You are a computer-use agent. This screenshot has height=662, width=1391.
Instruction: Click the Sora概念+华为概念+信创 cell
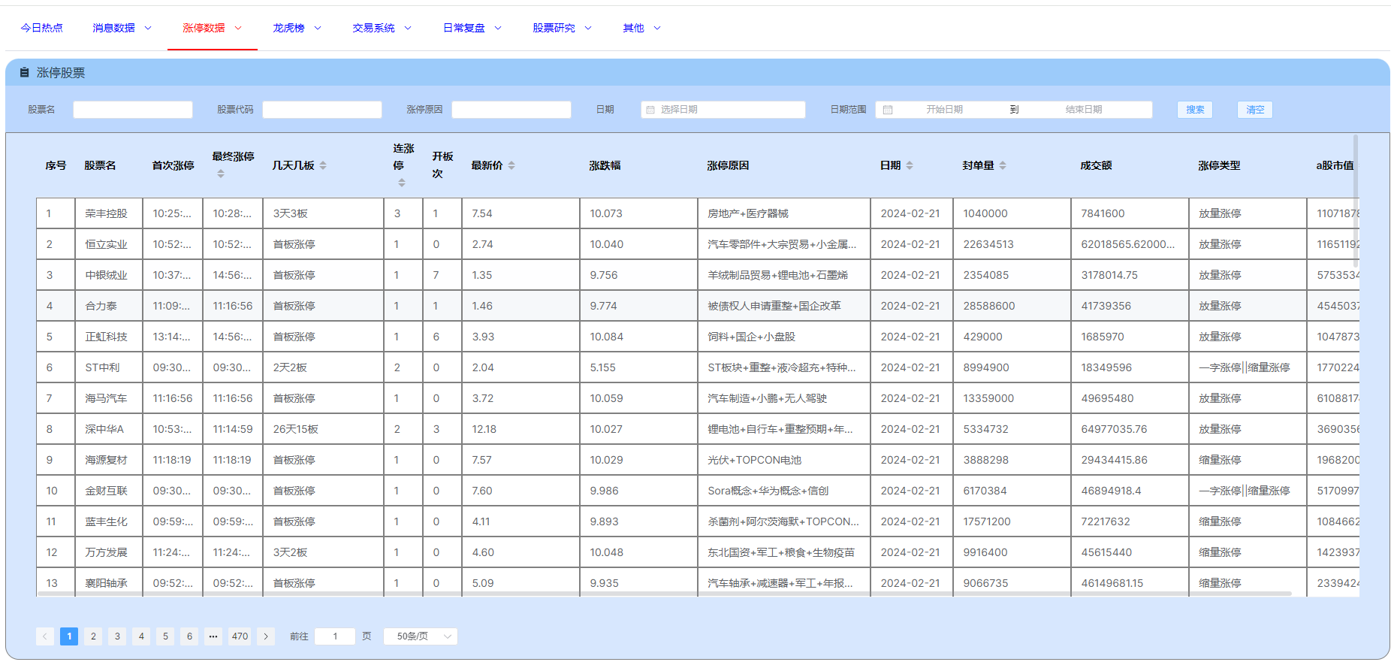click(x=784, y=491)
